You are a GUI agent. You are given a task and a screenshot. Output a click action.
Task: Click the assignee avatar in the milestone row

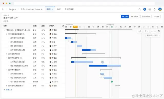50,82
